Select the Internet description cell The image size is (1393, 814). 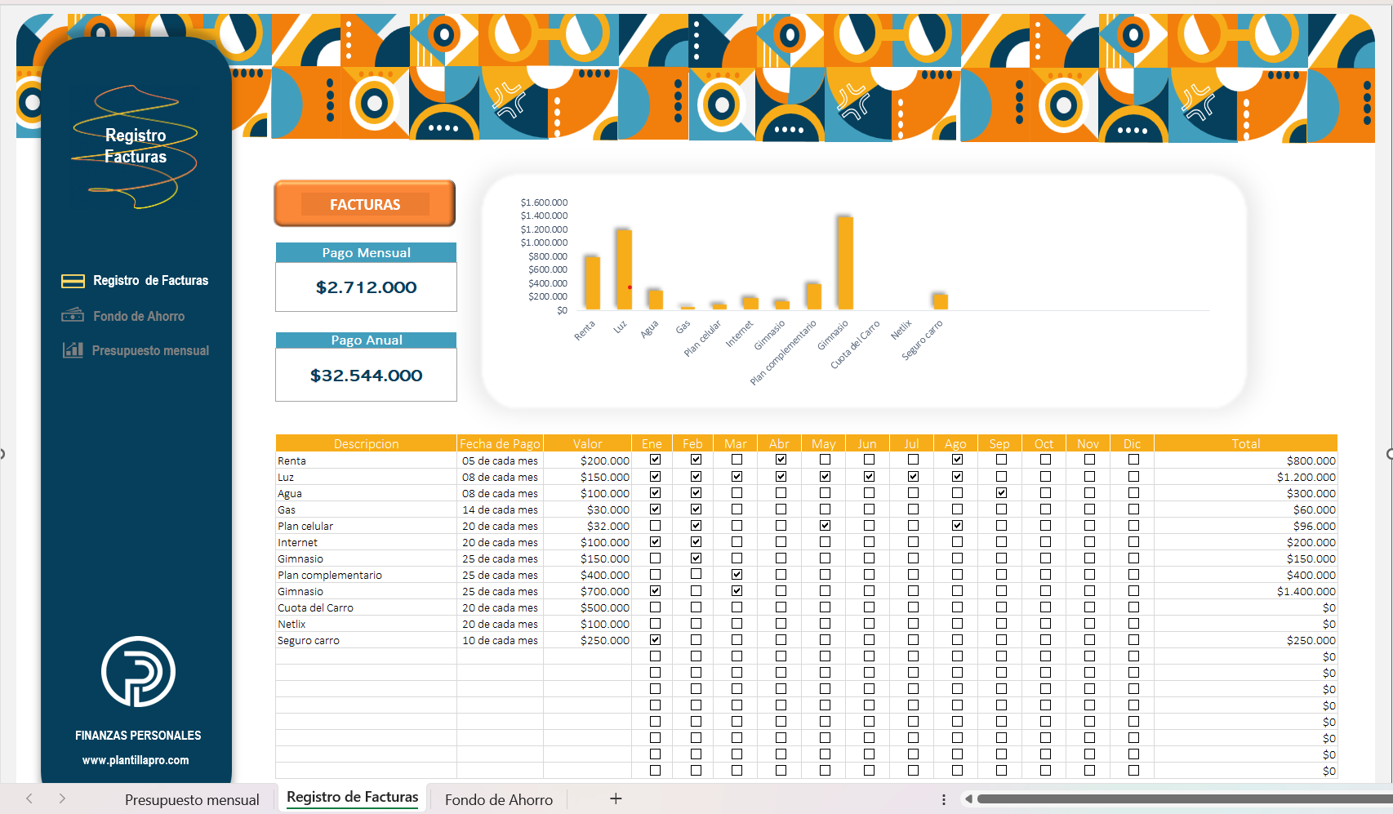[366, 542]
